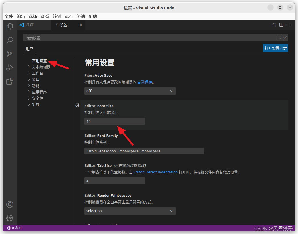This screenshot has height=234, width=298.
Task: Open the 选择 menu
Action: click(x=33, y=16)
